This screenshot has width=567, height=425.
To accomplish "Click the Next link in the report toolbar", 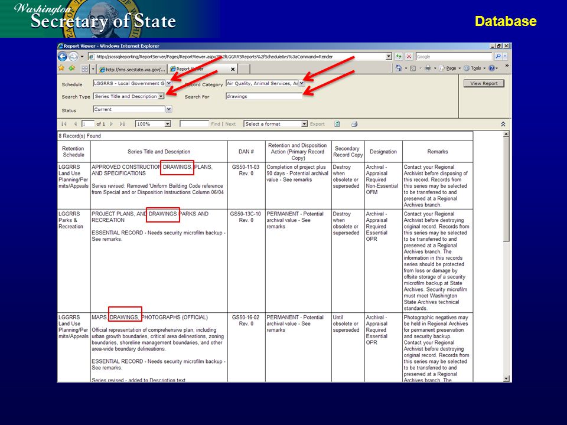I will click(x=230, y=124).
